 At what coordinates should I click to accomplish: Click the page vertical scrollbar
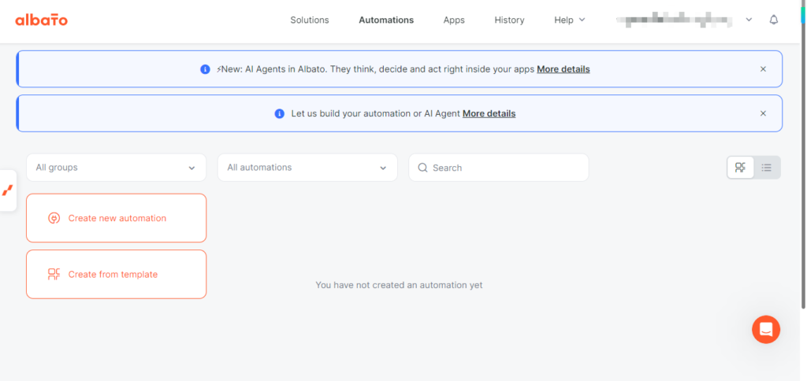803,154
